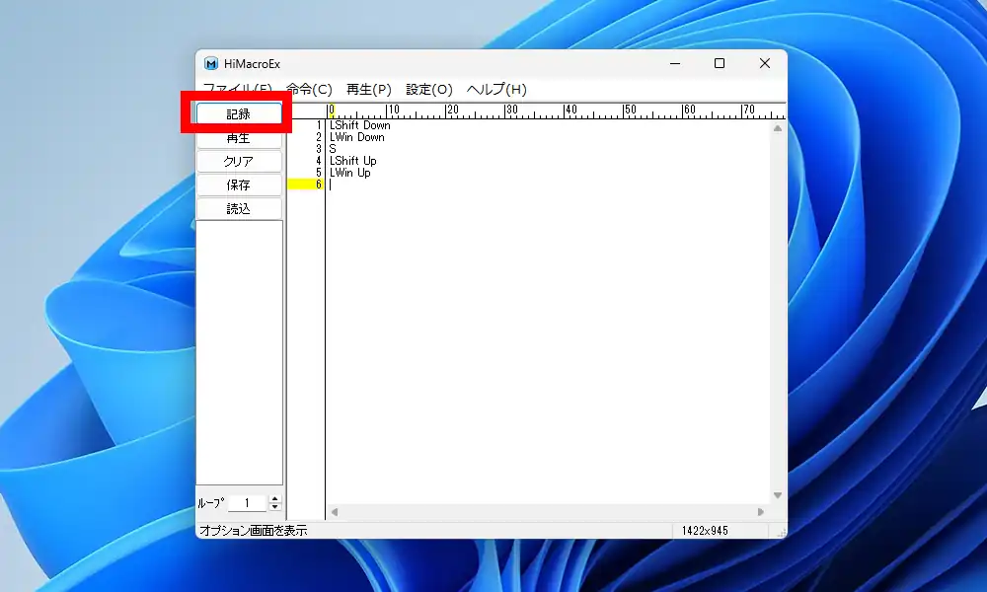Click the 再生 playback button in sidebar
987x592 pixels.
[239, 139]
